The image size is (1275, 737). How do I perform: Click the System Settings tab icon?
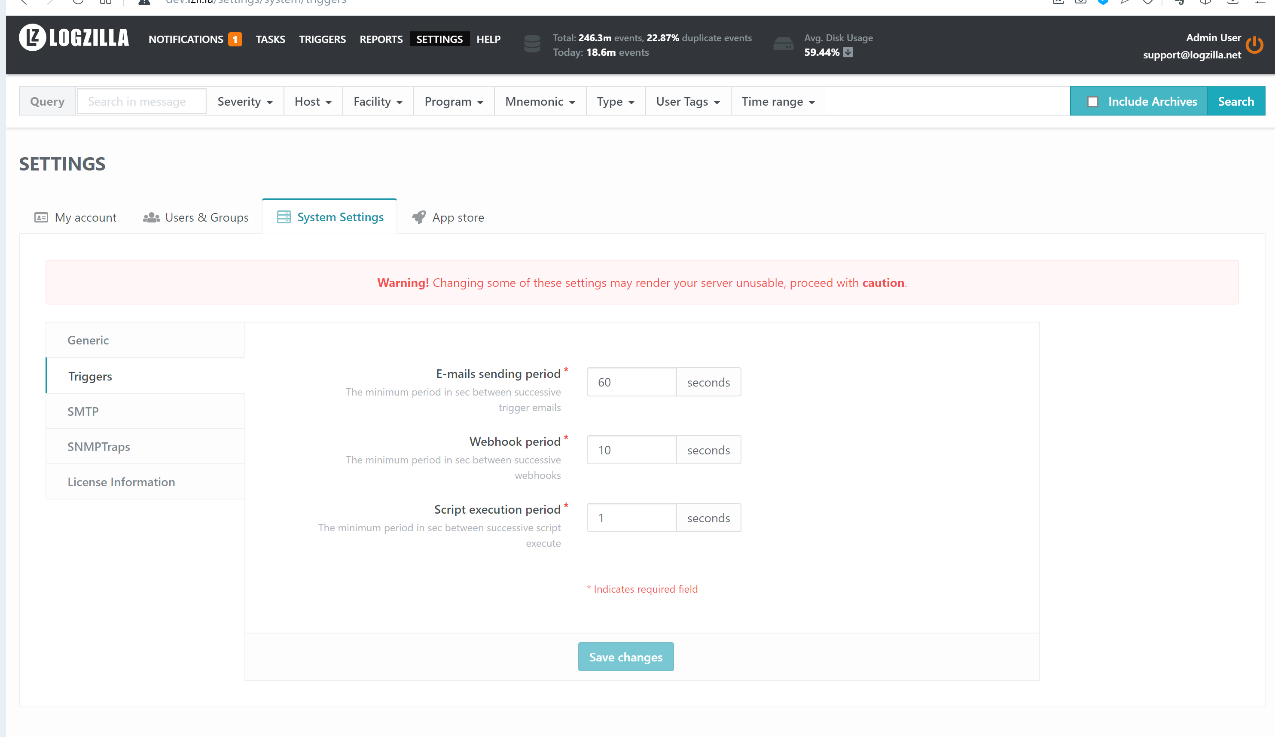pos(284,217)
